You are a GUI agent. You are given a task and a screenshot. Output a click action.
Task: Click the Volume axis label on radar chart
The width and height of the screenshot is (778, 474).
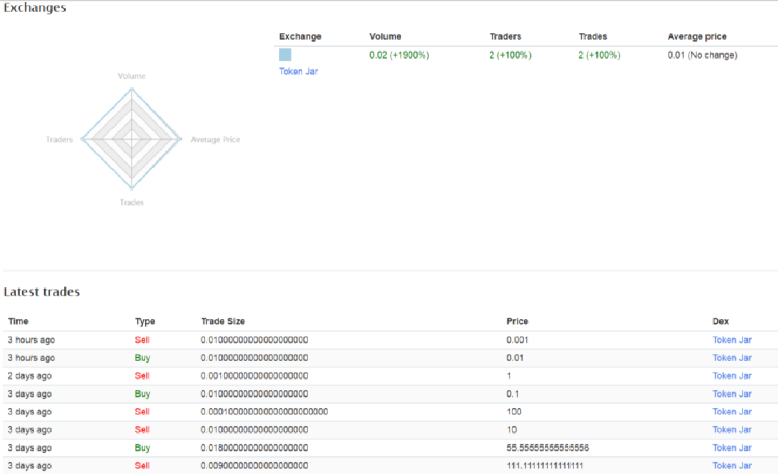131,76
